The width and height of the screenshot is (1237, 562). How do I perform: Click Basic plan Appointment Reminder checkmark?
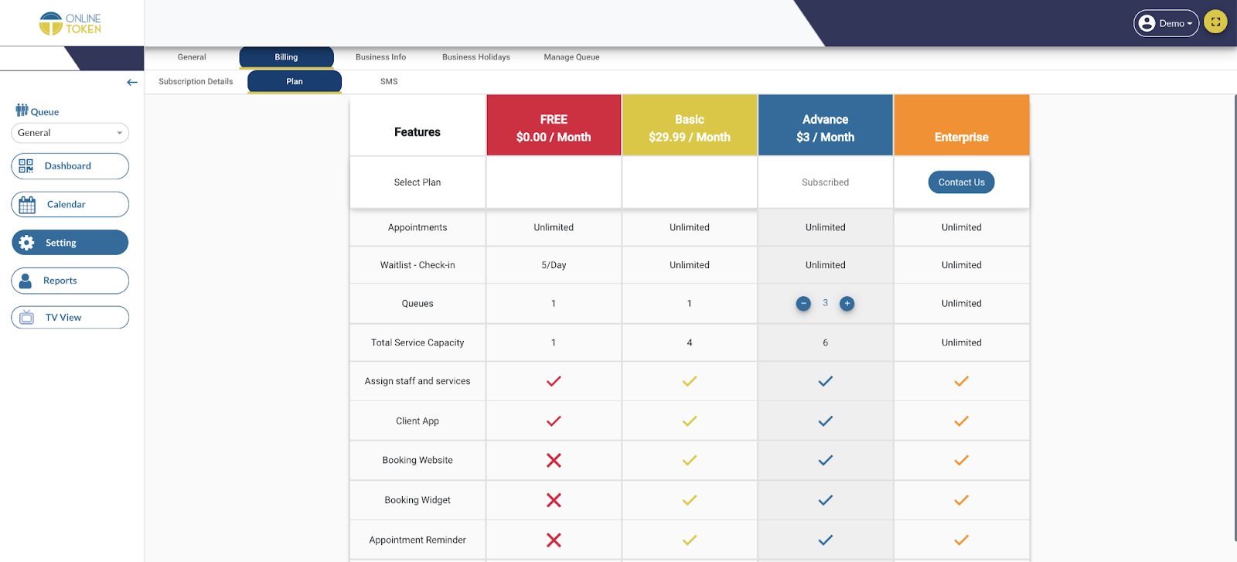[x=690, y=540]
